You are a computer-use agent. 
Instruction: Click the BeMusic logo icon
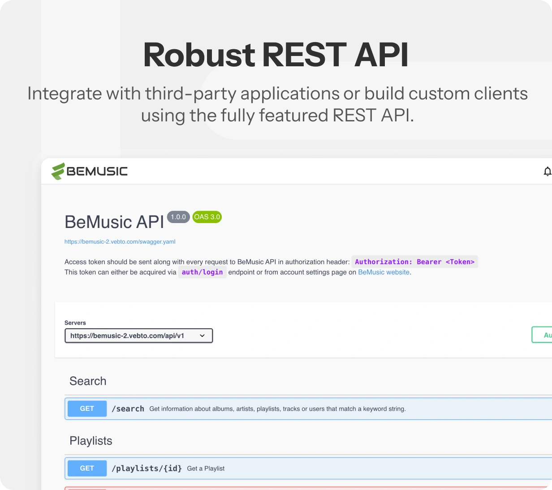[58, 171]
